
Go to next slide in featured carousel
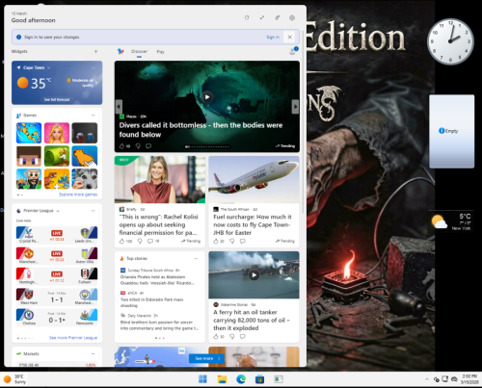[x=295, y=107]
